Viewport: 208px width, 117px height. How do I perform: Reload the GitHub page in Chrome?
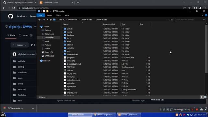(14, 8)
